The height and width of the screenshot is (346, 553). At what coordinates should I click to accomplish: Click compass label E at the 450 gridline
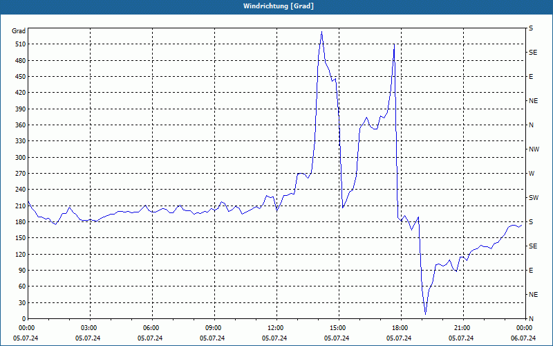531,77
